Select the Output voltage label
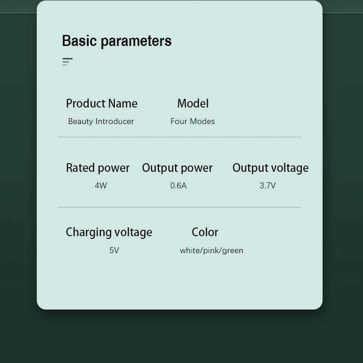The width and height of the screenshot is (363, 363). (270, 168)
